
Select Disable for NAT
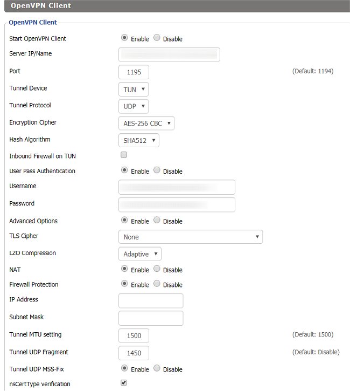pos(157,269)
